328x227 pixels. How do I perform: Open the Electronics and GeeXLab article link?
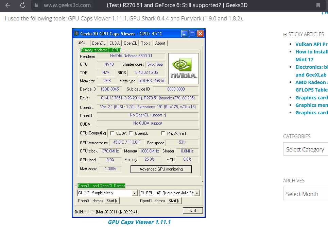click(311, 71)
